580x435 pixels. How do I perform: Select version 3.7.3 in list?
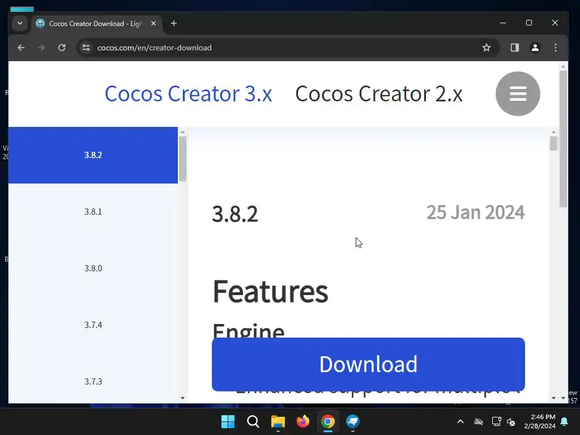point(93,381)
